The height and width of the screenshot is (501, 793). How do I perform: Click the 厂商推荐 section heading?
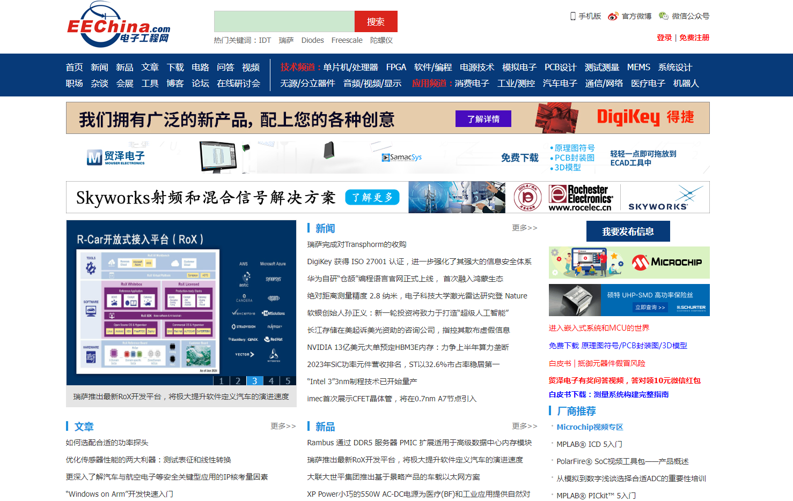point(576,411)
